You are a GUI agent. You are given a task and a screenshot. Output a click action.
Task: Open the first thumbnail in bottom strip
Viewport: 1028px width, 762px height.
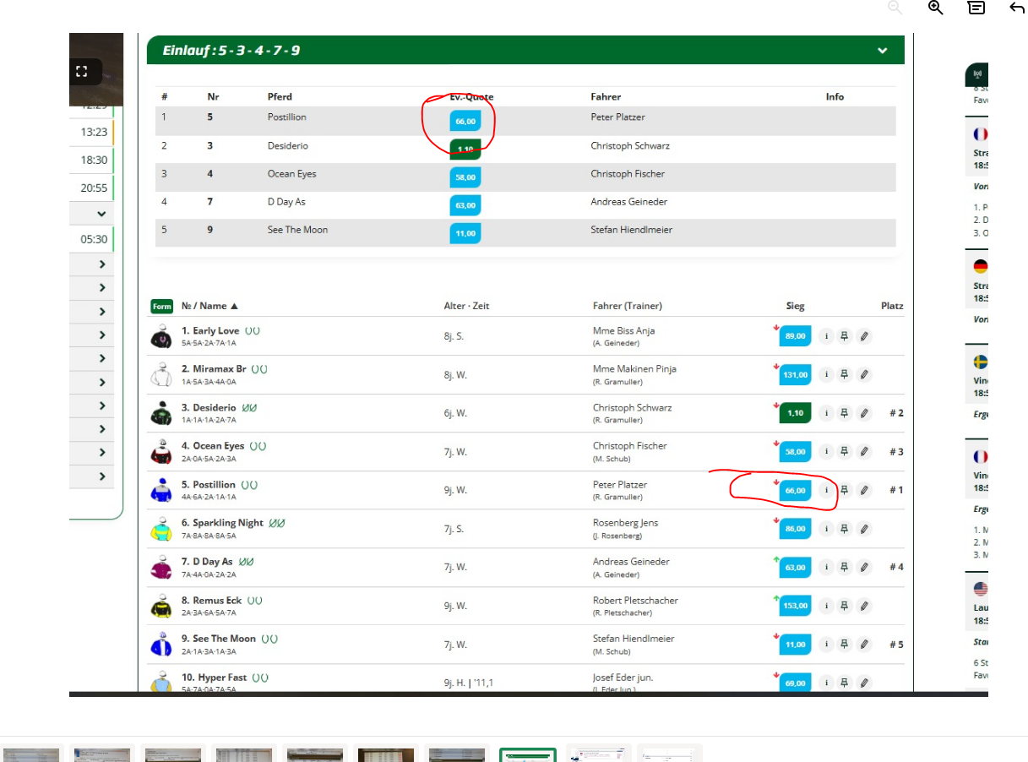[31, 754]
